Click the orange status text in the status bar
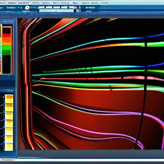This screenshot has height=164, width=164. click(x=8, y=160)
